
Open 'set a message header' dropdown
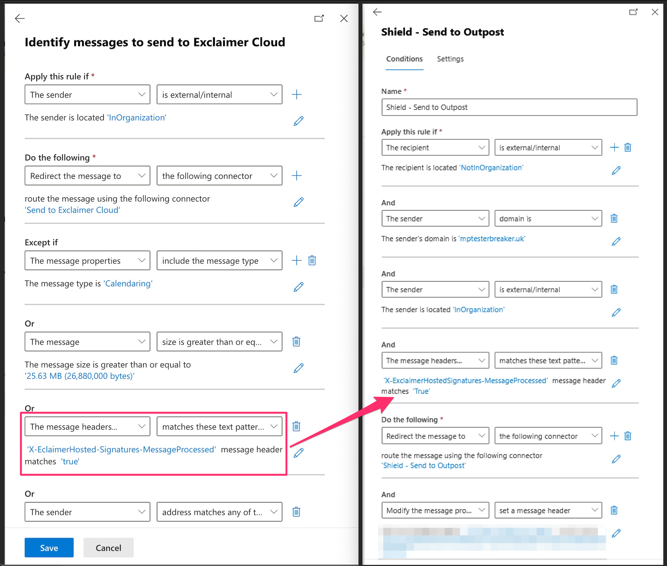point(548,510)
